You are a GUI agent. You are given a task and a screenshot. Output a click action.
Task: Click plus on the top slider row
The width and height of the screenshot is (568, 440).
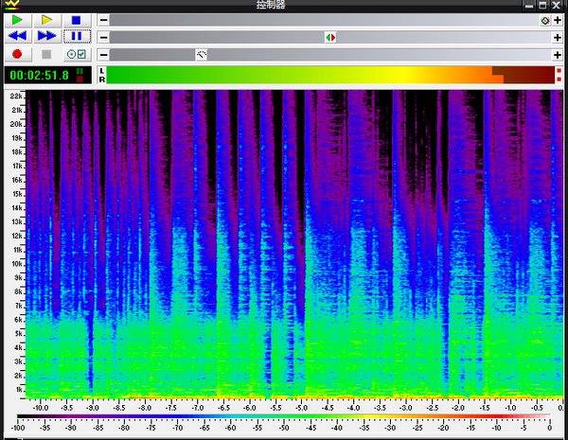pyautogui.click(x=558, y=20)
